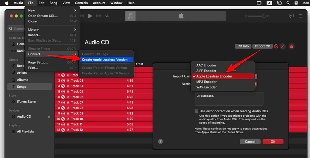Enable error correction when reading Audio CDs
Screen dimensions: 310x158
(x=196, y=111)
